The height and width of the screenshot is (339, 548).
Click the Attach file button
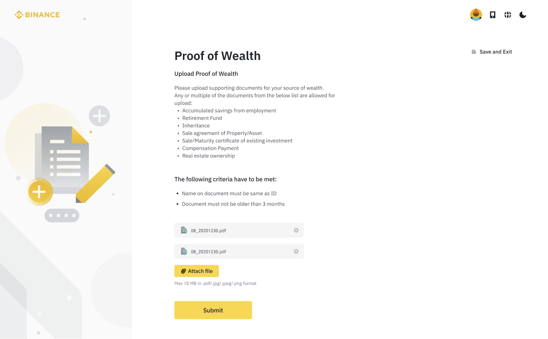196,271
